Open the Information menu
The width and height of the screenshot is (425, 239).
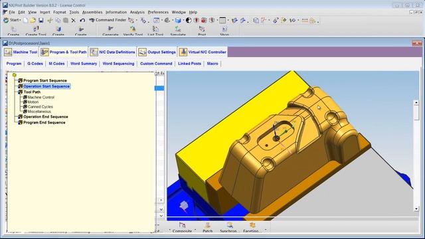[x=116, y=12]
